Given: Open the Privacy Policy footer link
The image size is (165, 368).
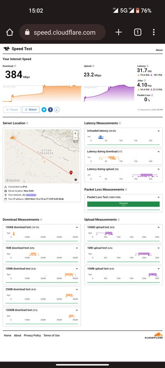Looking at the screenshot, I should pos(32,335).
